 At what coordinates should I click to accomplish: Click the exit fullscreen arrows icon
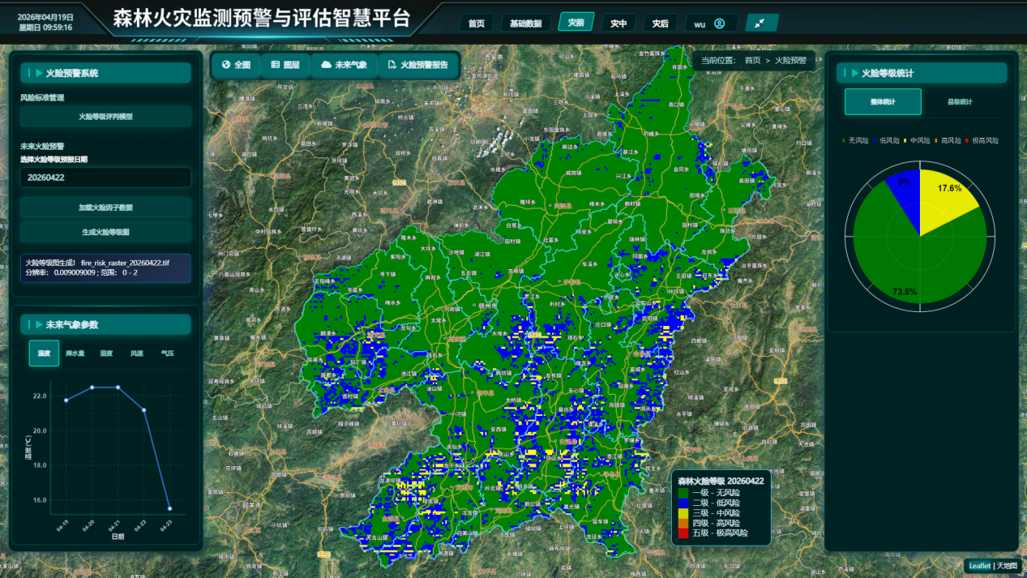[760, 24]
